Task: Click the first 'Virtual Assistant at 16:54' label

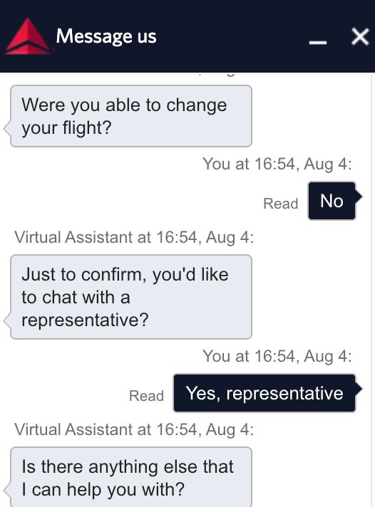Action: (134, 237)
